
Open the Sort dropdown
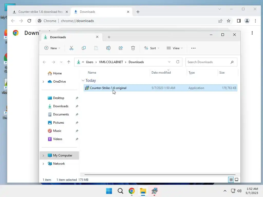(x=152, y=48)
